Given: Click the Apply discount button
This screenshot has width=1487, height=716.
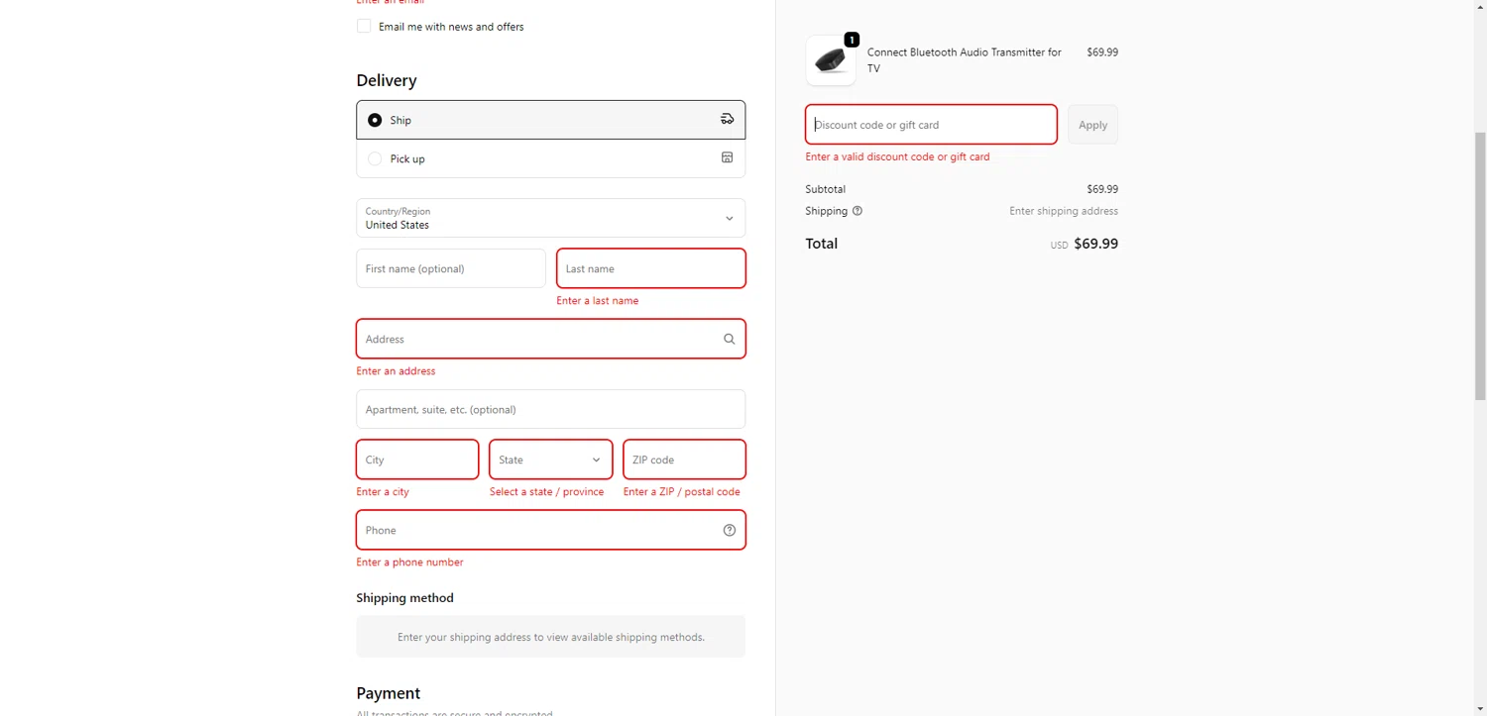Looking at the screenshot, I should [x=1092, y=125].
